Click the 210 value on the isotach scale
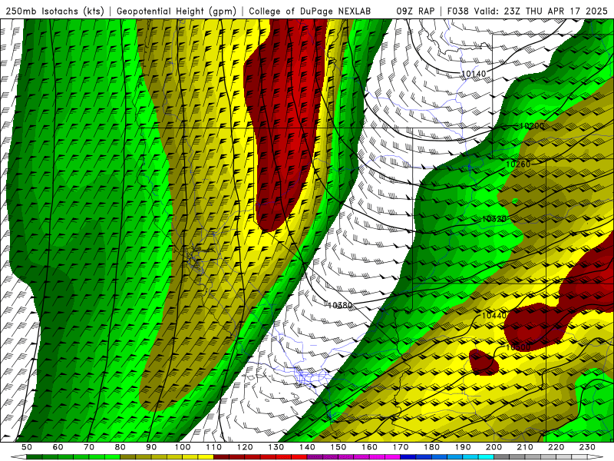The width and height of the screenshot is (614, 461). click(525, 447)
